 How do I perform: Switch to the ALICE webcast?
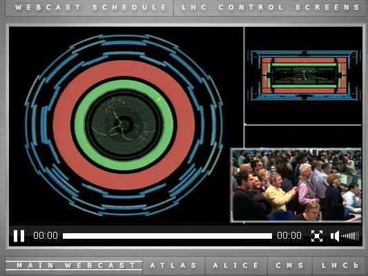tap(236, 266)
